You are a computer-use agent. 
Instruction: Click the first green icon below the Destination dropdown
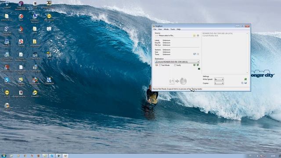[x=195, y=65]
